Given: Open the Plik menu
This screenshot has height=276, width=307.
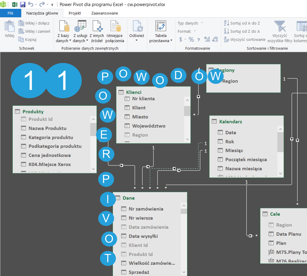Looking at the screenshot, I should pyautogui.click(x=11, y=13).
